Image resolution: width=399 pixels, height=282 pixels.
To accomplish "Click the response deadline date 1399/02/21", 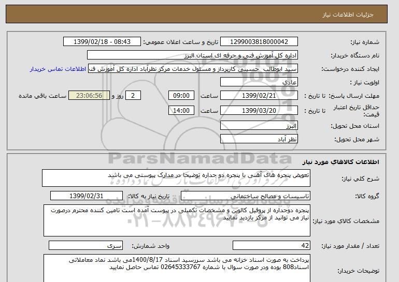I will point(259,96).
